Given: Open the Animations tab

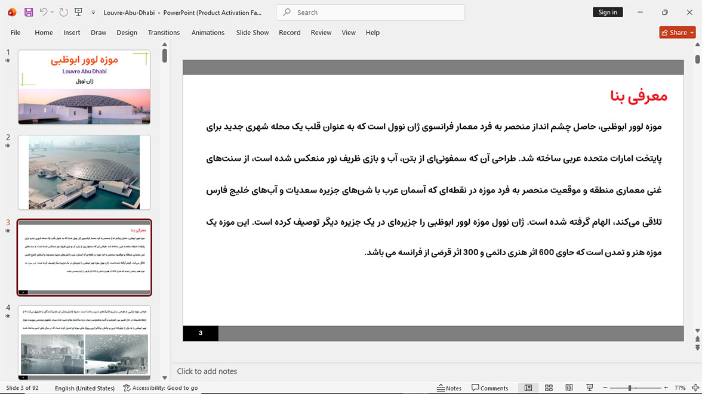Looking at the screenshot, I should pos(208,33).
